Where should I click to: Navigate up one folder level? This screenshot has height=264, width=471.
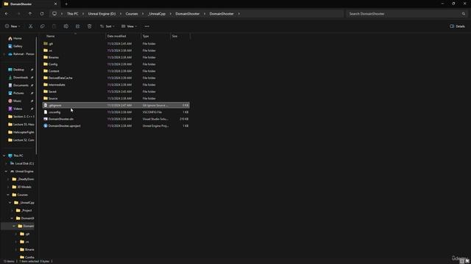30,14
